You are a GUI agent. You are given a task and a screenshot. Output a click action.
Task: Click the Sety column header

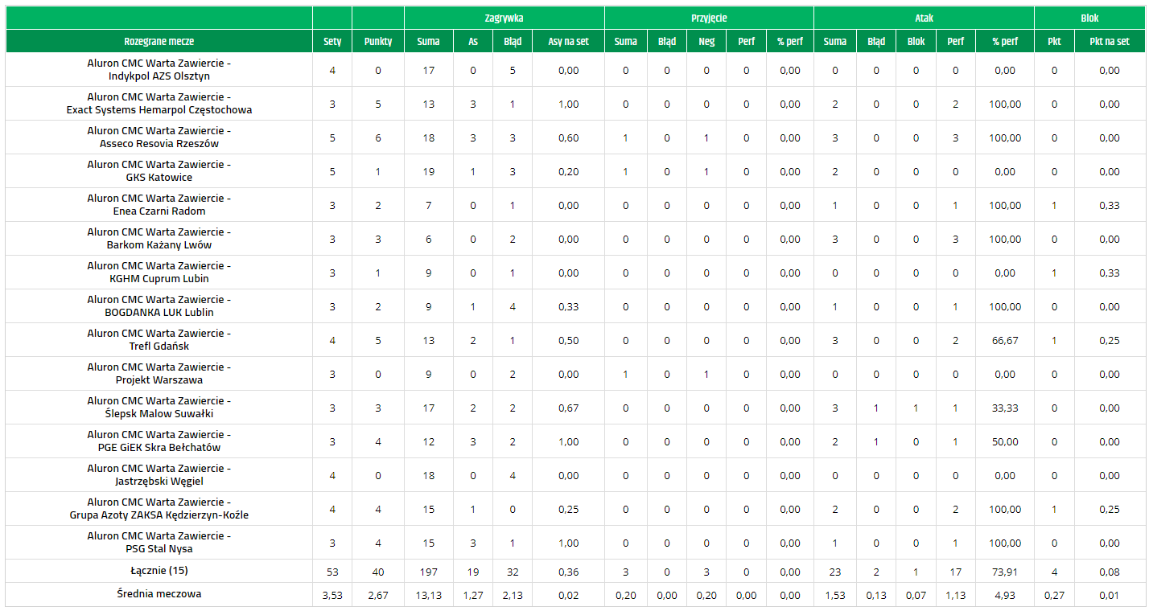coord(332,41)
